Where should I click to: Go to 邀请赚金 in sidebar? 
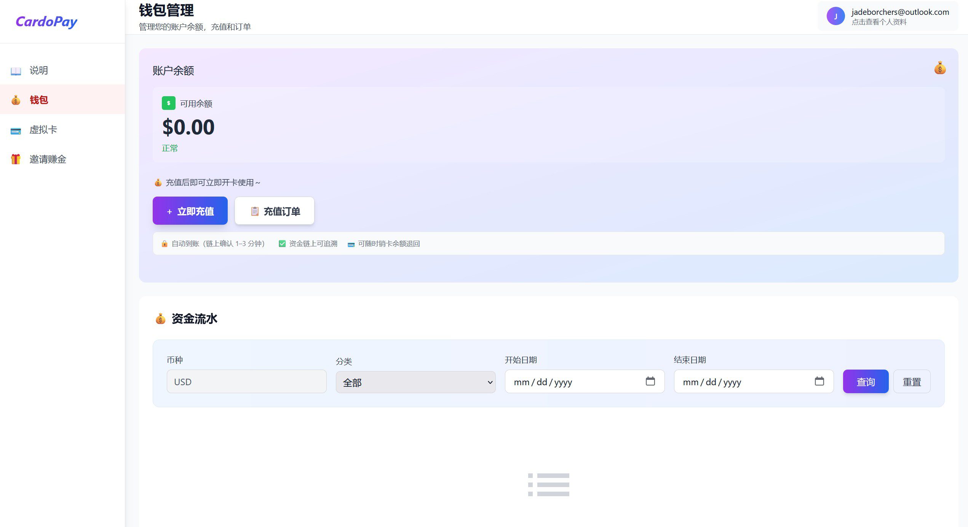(x=48, y=159)
